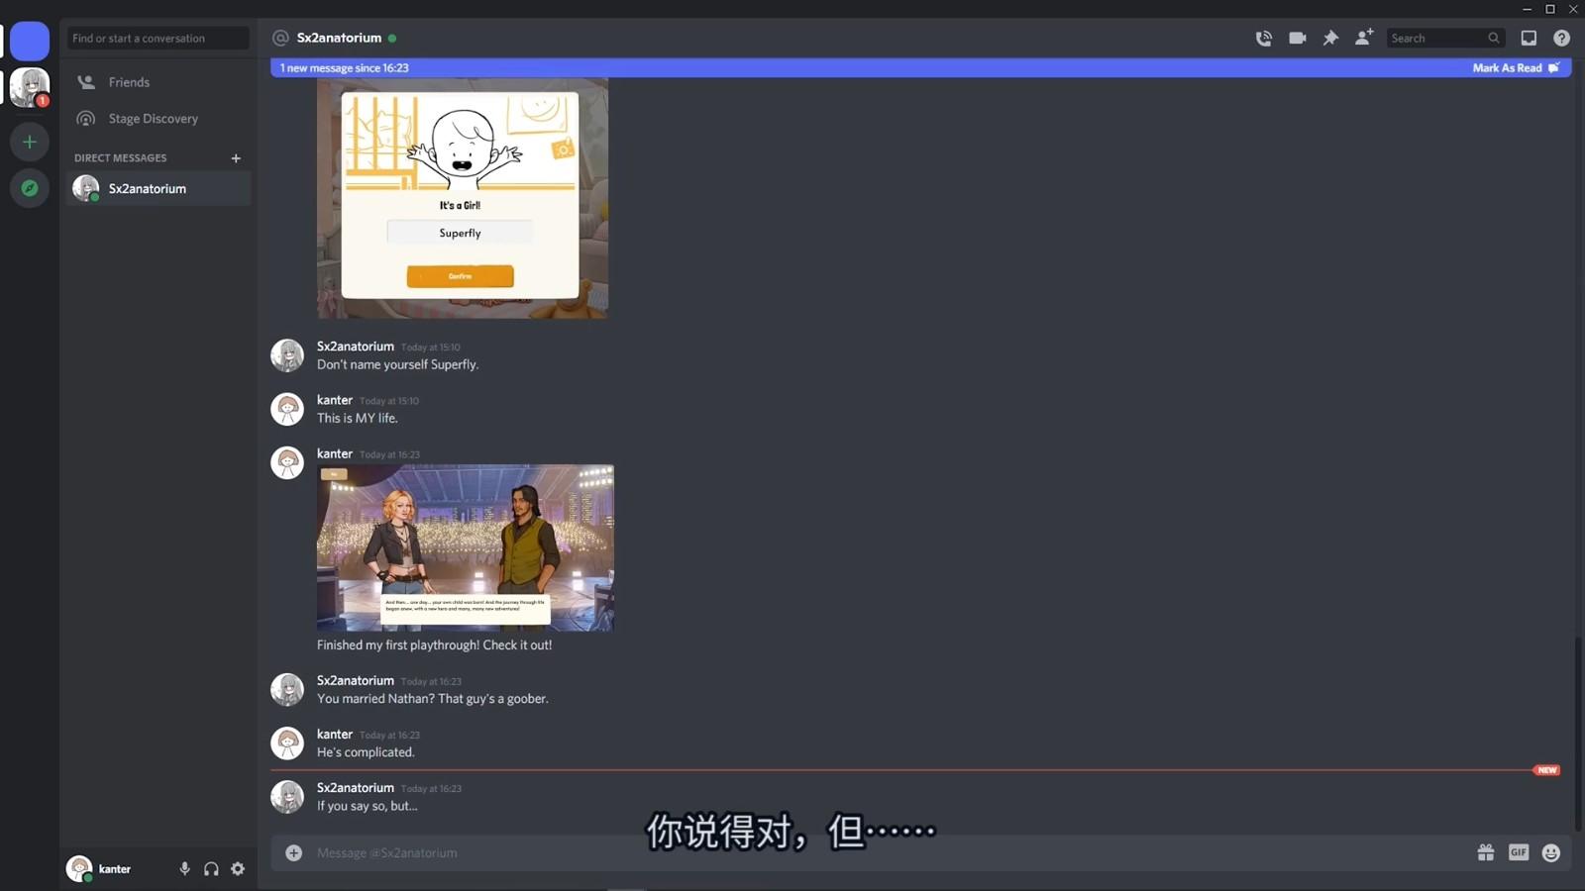Click kanter's avatar on He's complicated message
Screen dimensions: 1585x891
[287, 743]
